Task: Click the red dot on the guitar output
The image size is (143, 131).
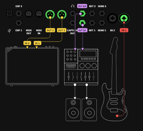Action: [117, 116]
